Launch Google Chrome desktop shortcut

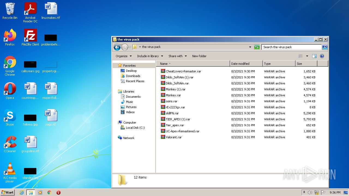point(10,66)
